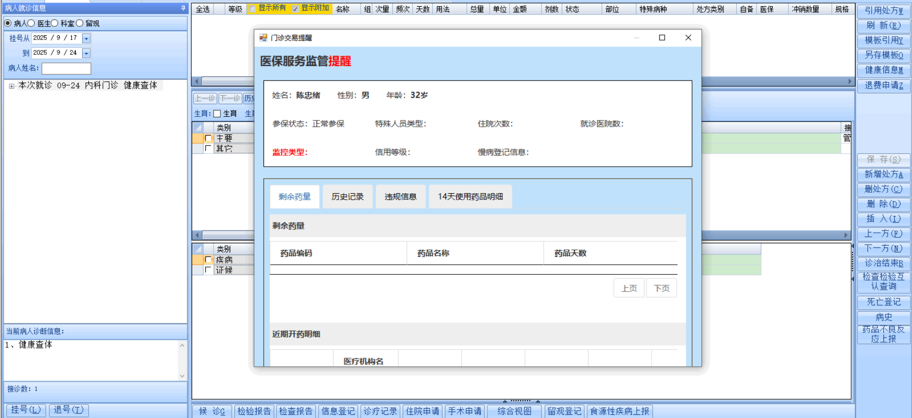This screenshot has height=418, width=912.
Task: Click the 门诊交易提醒 dialog title icon
Action: coord(263,38)
